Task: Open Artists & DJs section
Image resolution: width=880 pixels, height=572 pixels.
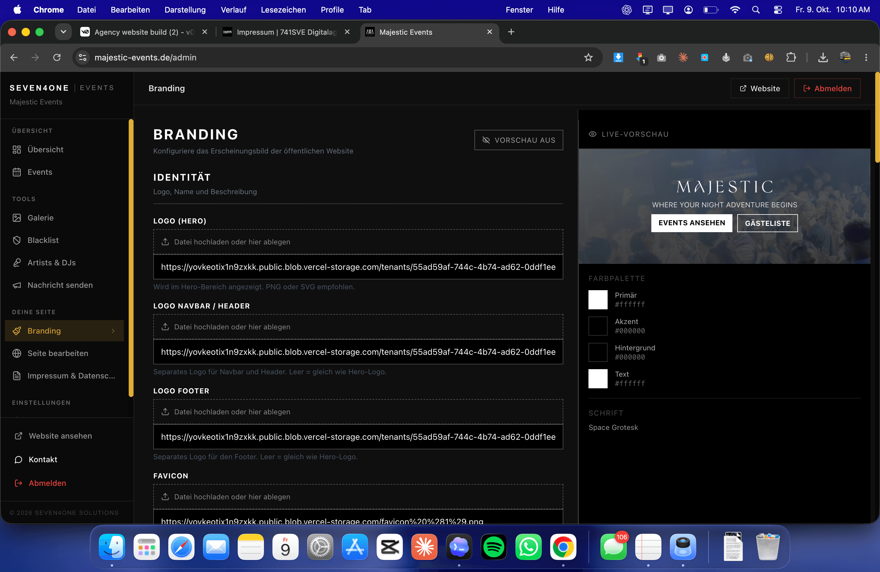Action: pos(64,263)
